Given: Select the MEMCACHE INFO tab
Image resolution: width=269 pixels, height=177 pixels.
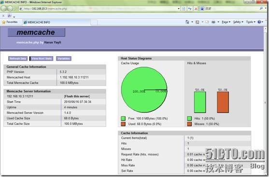Looking at the screenshot, I should (x=57, y=23).
